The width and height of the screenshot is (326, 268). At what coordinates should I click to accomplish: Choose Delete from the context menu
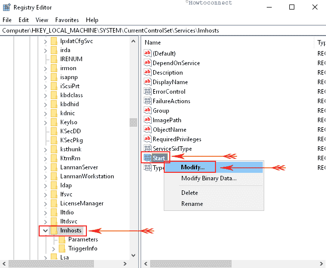tap(213, 193)
